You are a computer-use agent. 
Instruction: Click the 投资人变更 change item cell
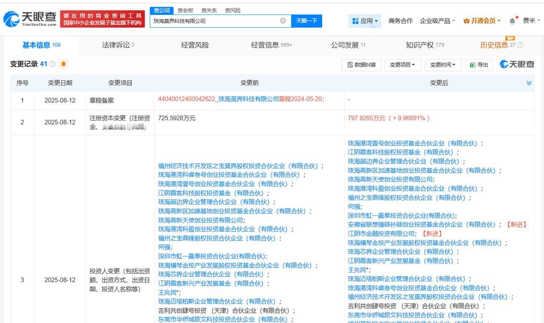pyautogui.click(x=120, y=280)
